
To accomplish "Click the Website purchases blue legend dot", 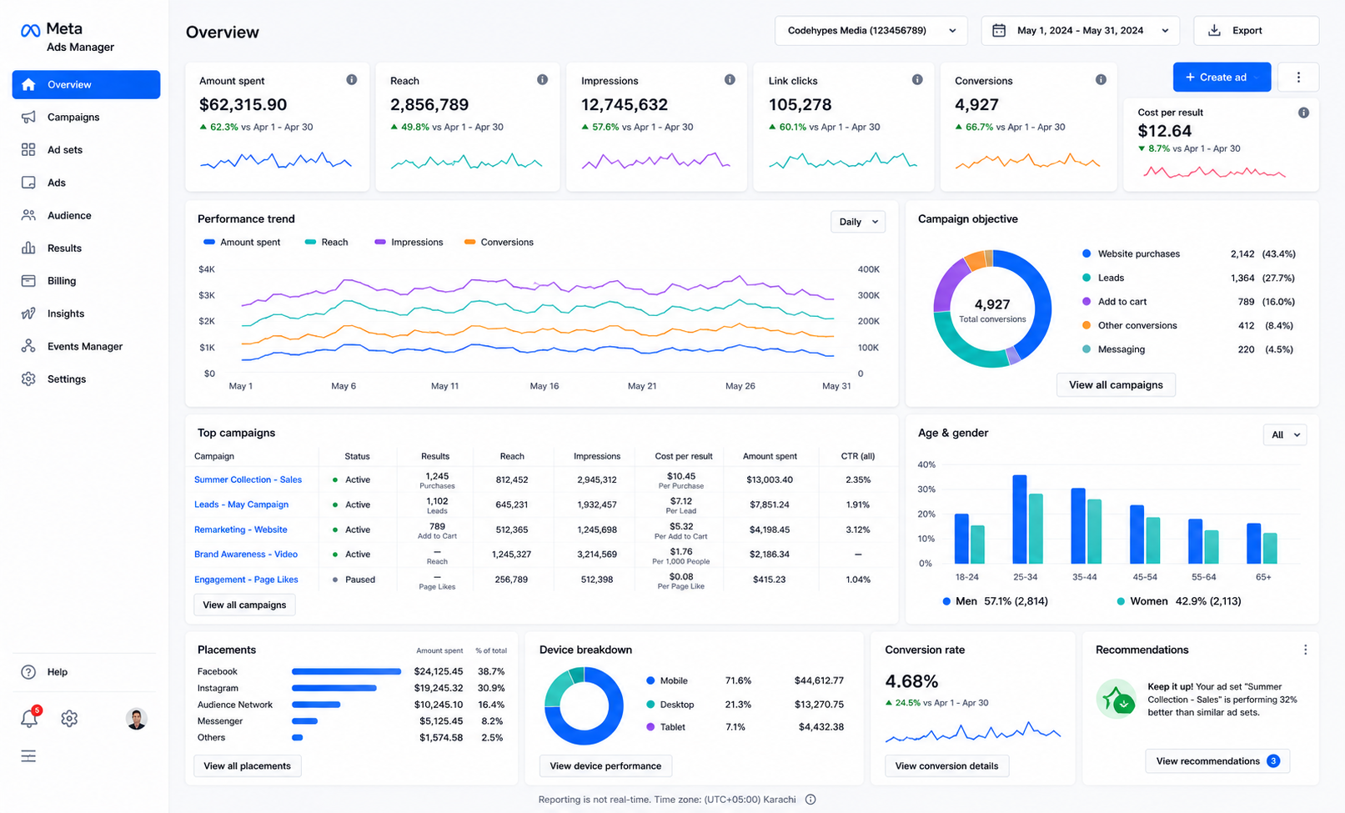I will tap(1087, 253).
